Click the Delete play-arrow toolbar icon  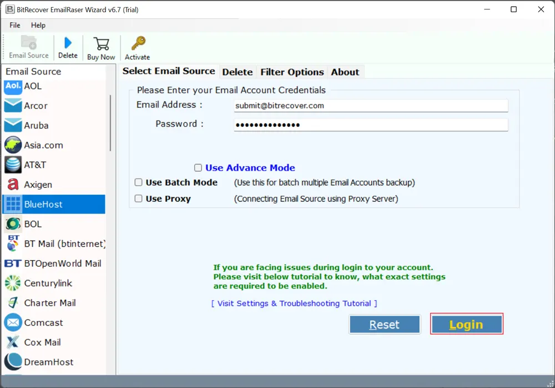tap(68, 43)
